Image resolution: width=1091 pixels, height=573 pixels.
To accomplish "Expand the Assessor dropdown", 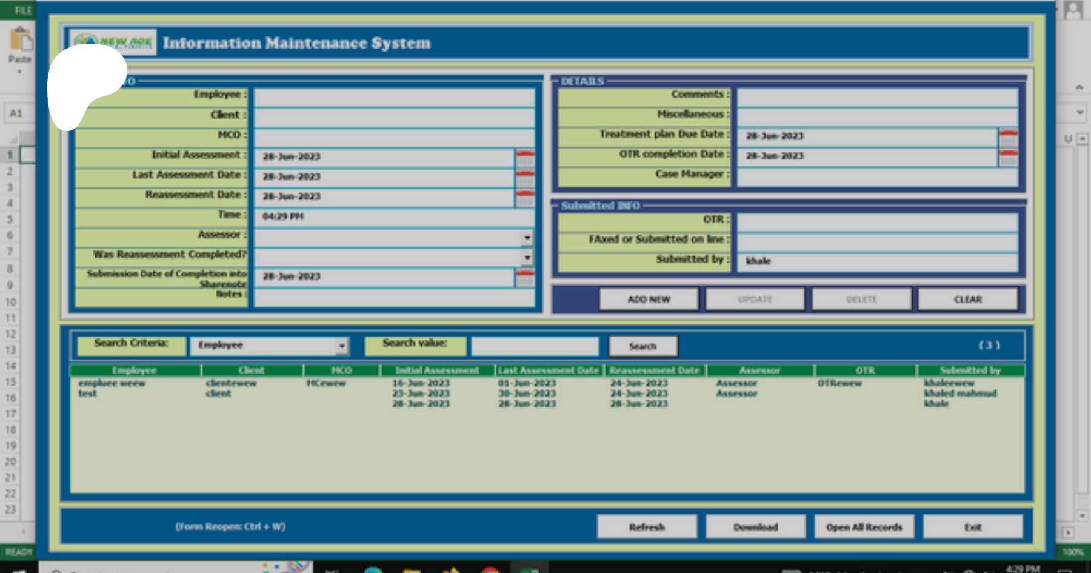I will 527,238.
